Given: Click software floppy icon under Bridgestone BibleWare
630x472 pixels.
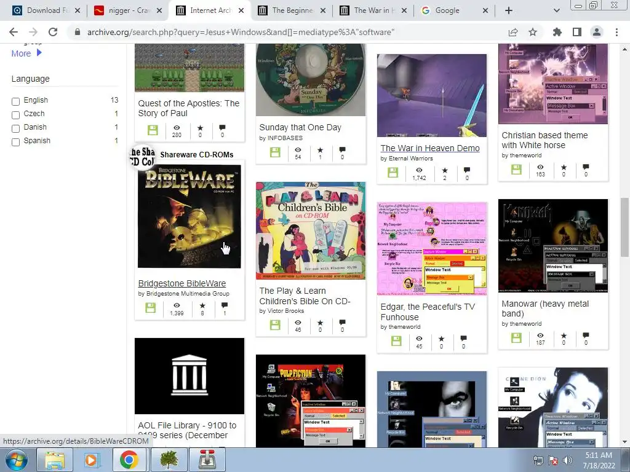Looking at the screenshot, I should click(x=151, y=308).
